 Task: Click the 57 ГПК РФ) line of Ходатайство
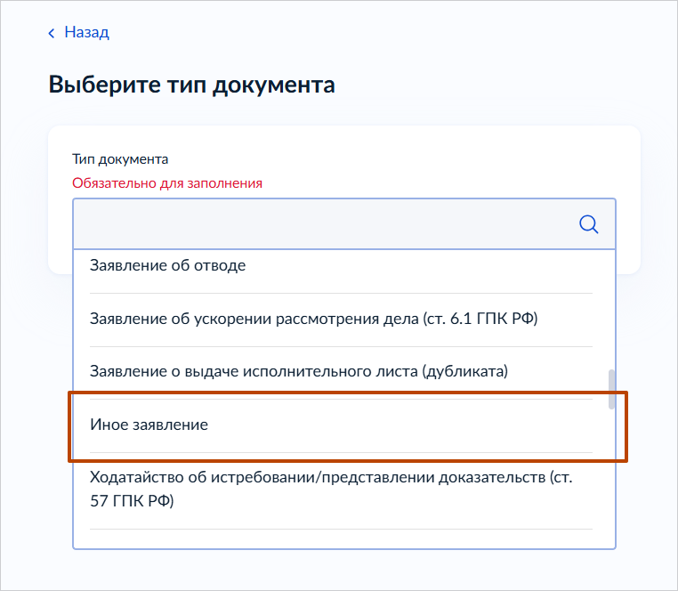[132, 501]
